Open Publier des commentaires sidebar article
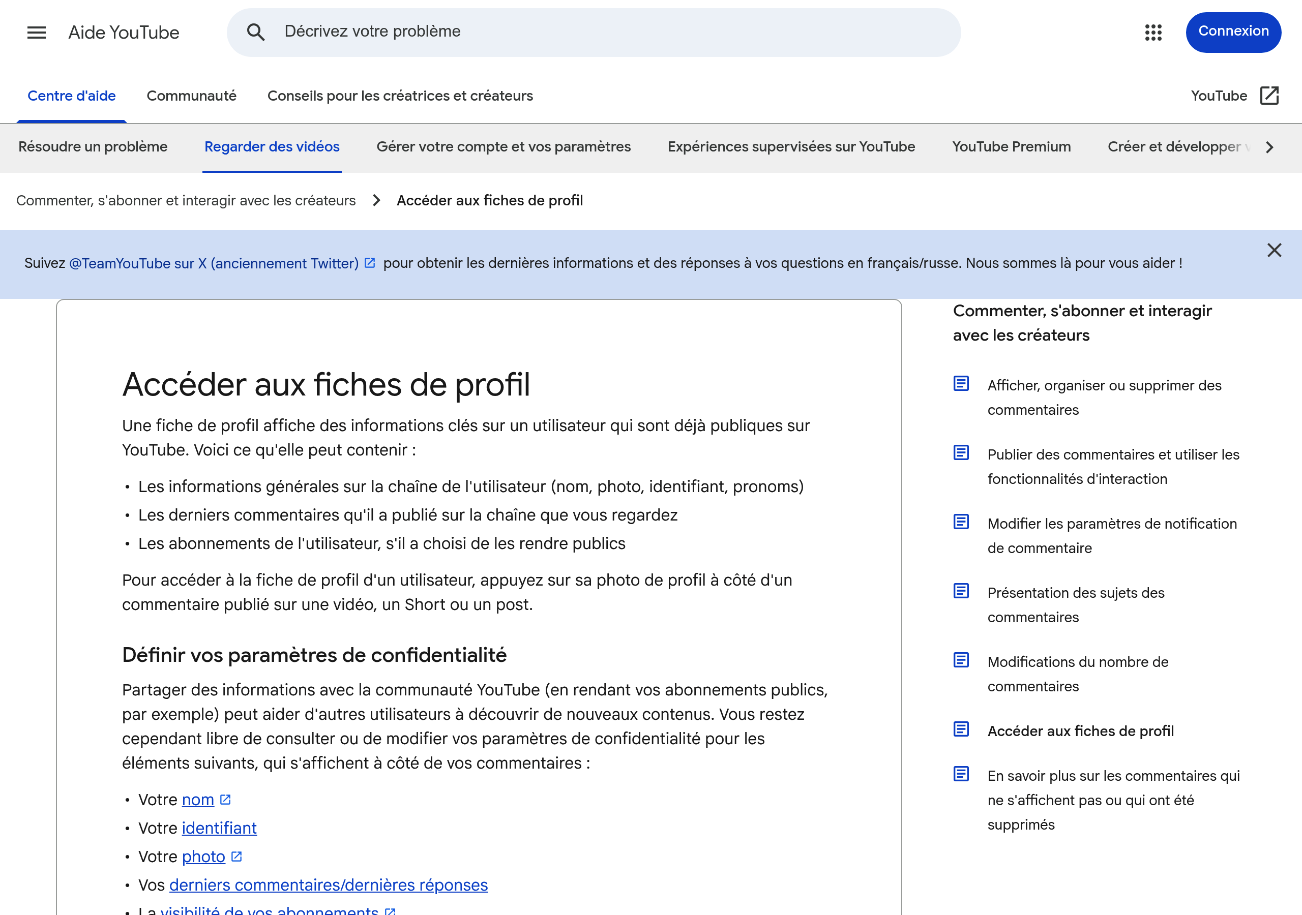 click(x=1113, y=467)
